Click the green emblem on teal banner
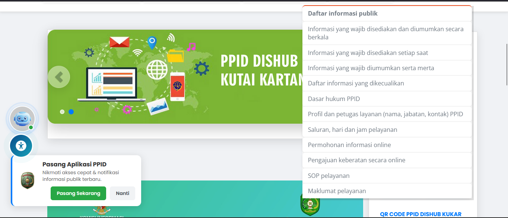The width and height of the screenshot is (508, 218). click(x=310, y=205)
